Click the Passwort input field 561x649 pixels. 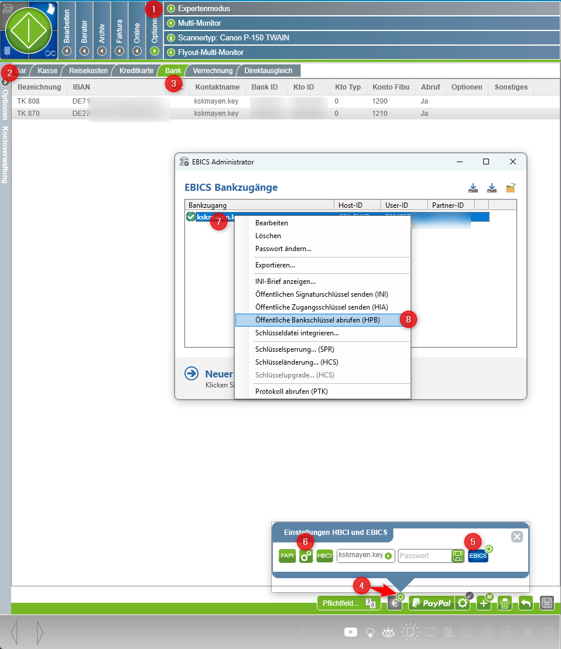click(x=424, y=555)
